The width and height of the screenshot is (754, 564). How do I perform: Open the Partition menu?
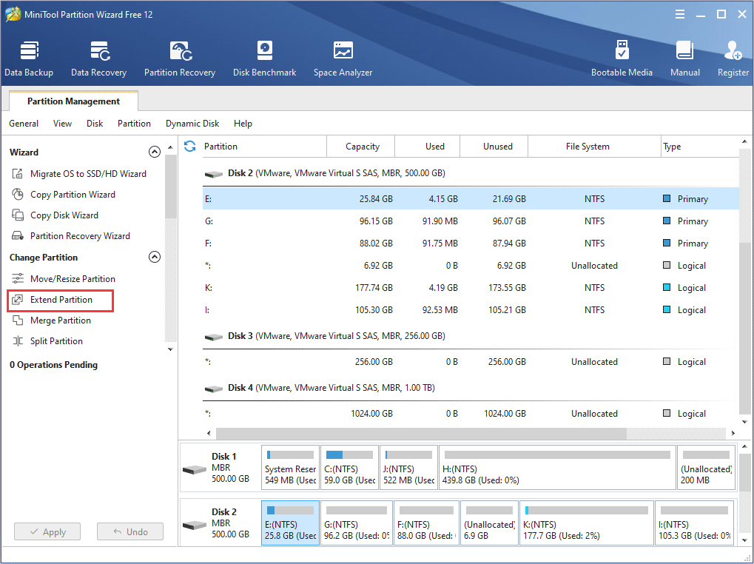(134, 124)
